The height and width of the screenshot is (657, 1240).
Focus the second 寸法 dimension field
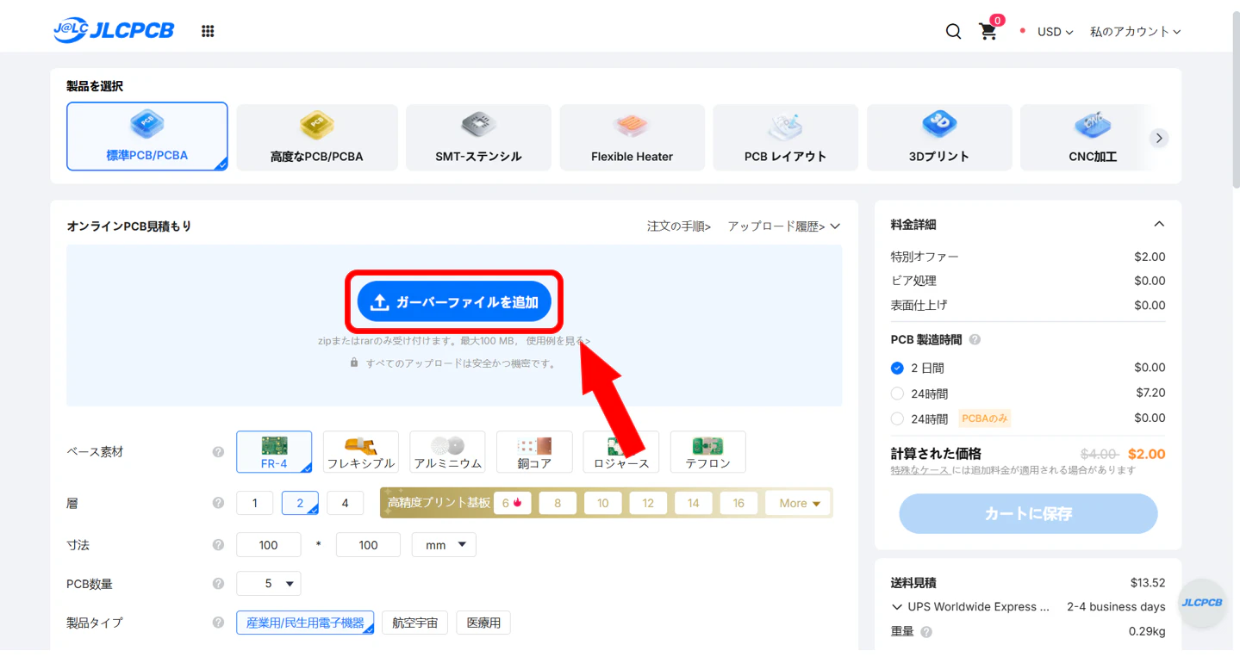tap(368, 544)
